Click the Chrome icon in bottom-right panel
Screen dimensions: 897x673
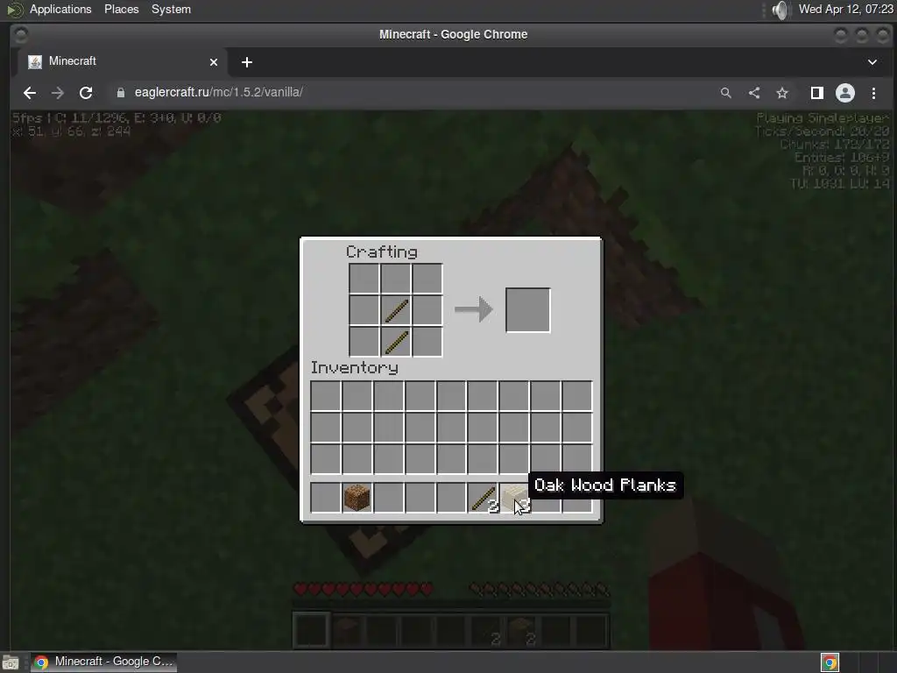click(830, 662)
